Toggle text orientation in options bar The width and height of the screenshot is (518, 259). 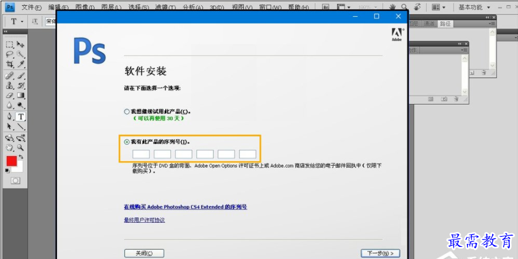click(35, 21)
